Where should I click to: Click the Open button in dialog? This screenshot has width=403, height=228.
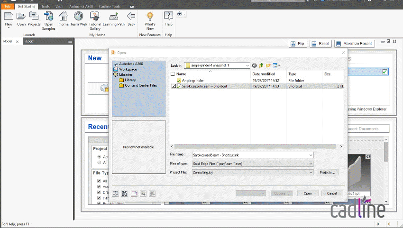[308, 193]
